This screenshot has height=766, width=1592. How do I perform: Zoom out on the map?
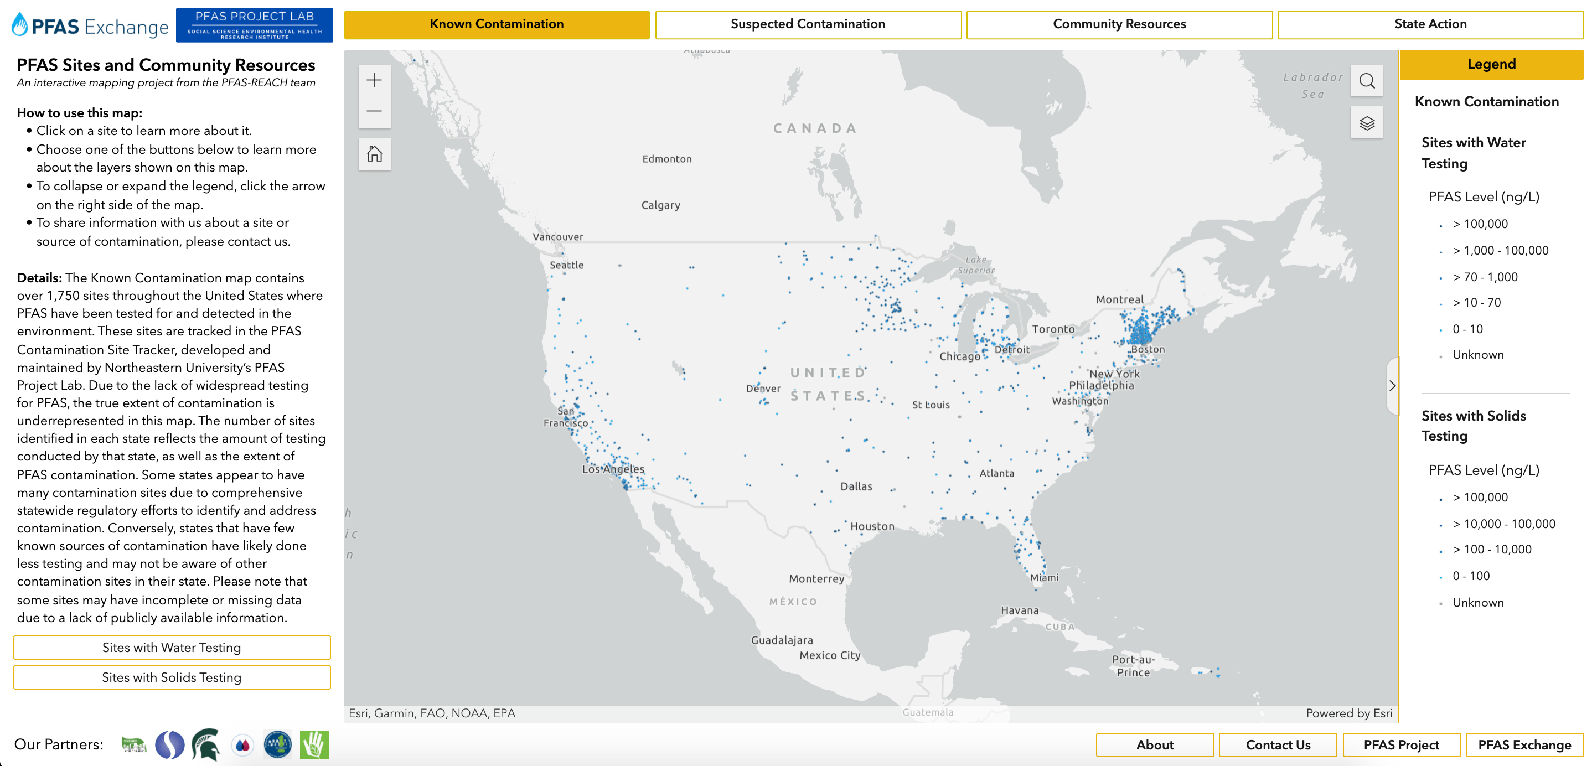click(x=374, y=111)
